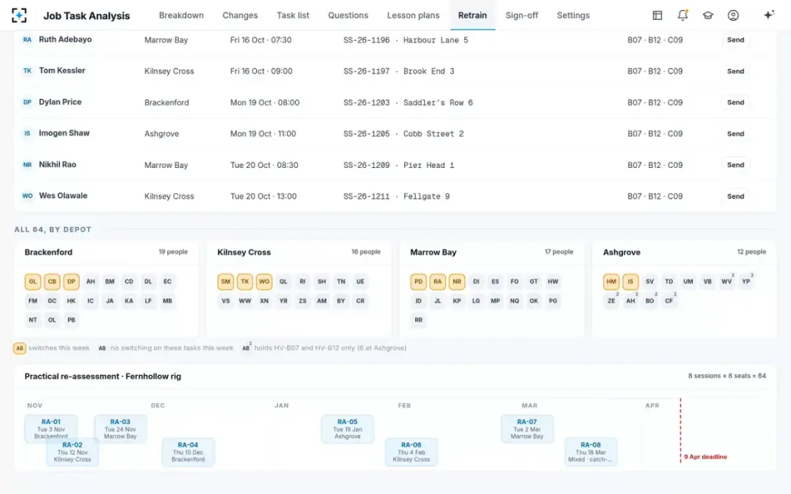This screenshot has height=494, width=791.
Task: Send Imogen Shaw's notice
Action: (736, 134)
